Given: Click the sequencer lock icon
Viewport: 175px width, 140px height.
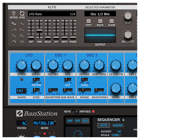Looking at the screenshot, I should (123, 120).
